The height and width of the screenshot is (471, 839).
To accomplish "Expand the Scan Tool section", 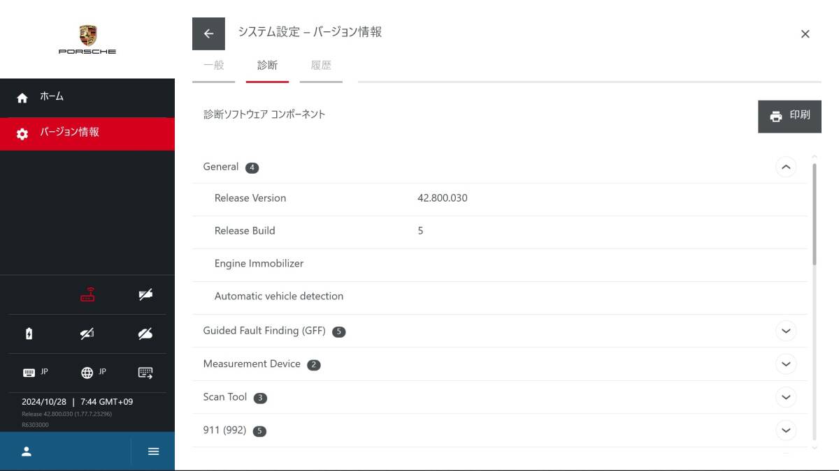I will pos(786,397).
